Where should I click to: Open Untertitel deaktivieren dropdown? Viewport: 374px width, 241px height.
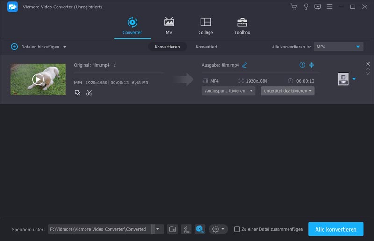click(x=288, y=91)
